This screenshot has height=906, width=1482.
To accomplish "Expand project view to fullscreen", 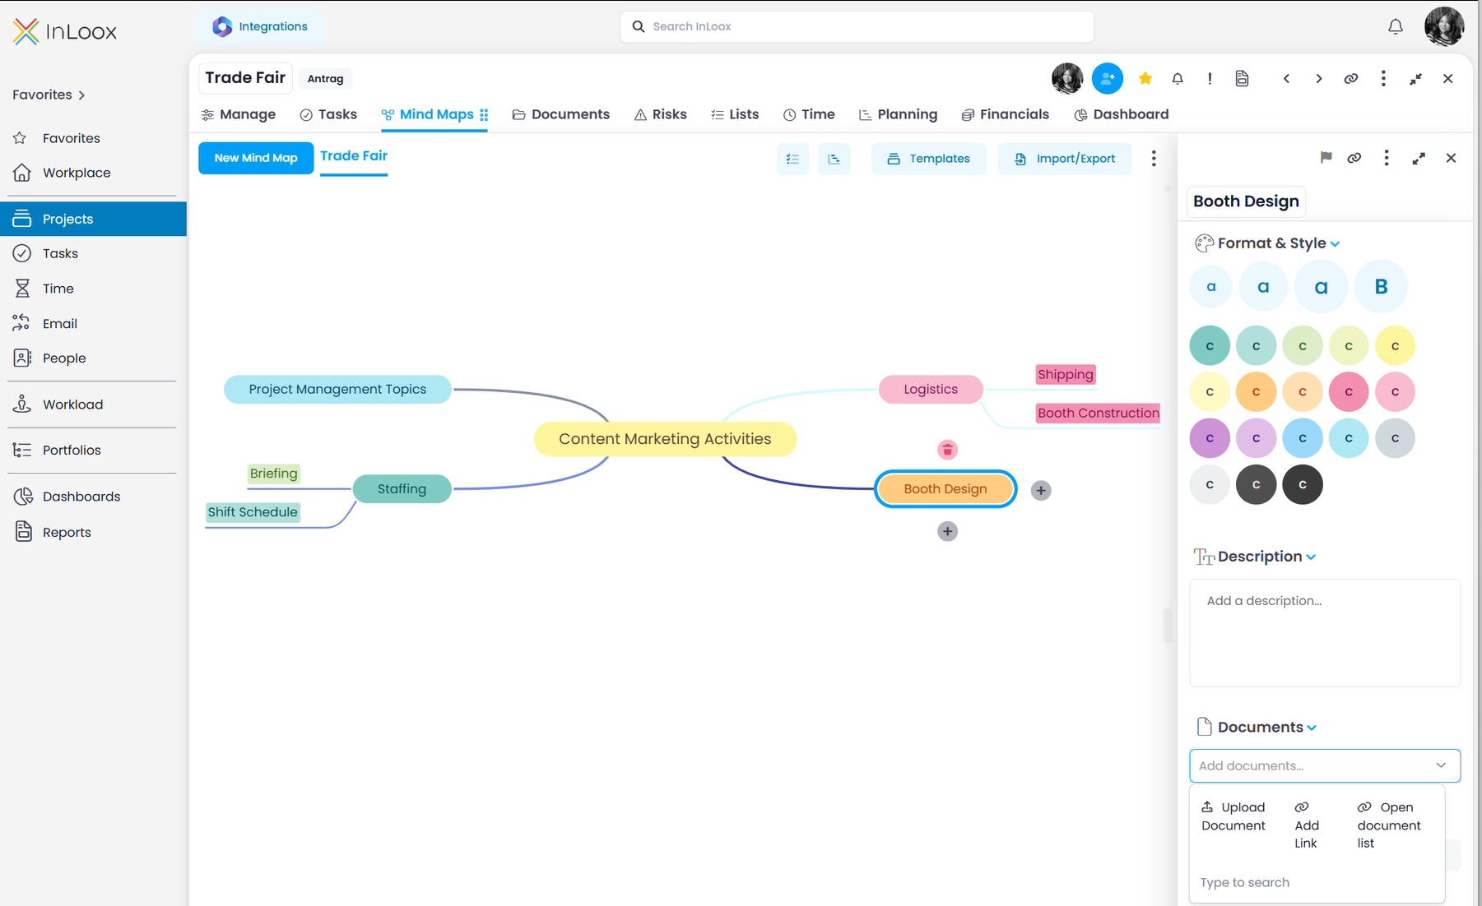I will point(1415,78).
